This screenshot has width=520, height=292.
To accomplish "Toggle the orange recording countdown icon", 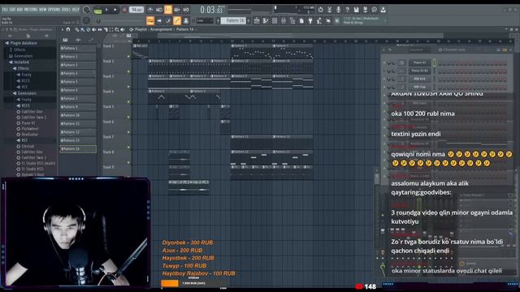I will coord(168,10).
